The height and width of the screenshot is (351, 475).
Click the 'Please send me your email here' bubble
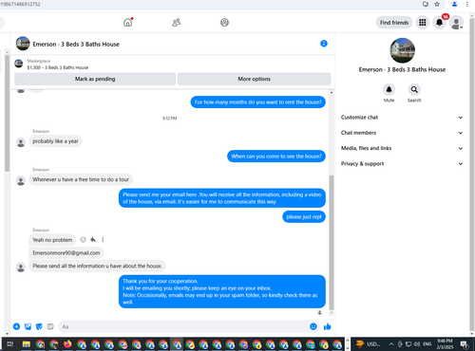pos(222,198)
